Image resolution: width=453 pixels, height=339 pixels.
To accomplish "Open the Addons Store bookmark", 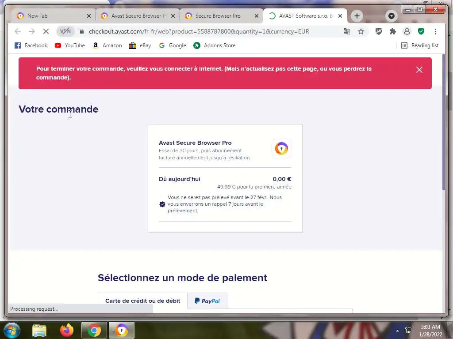I will click(215, 45).
